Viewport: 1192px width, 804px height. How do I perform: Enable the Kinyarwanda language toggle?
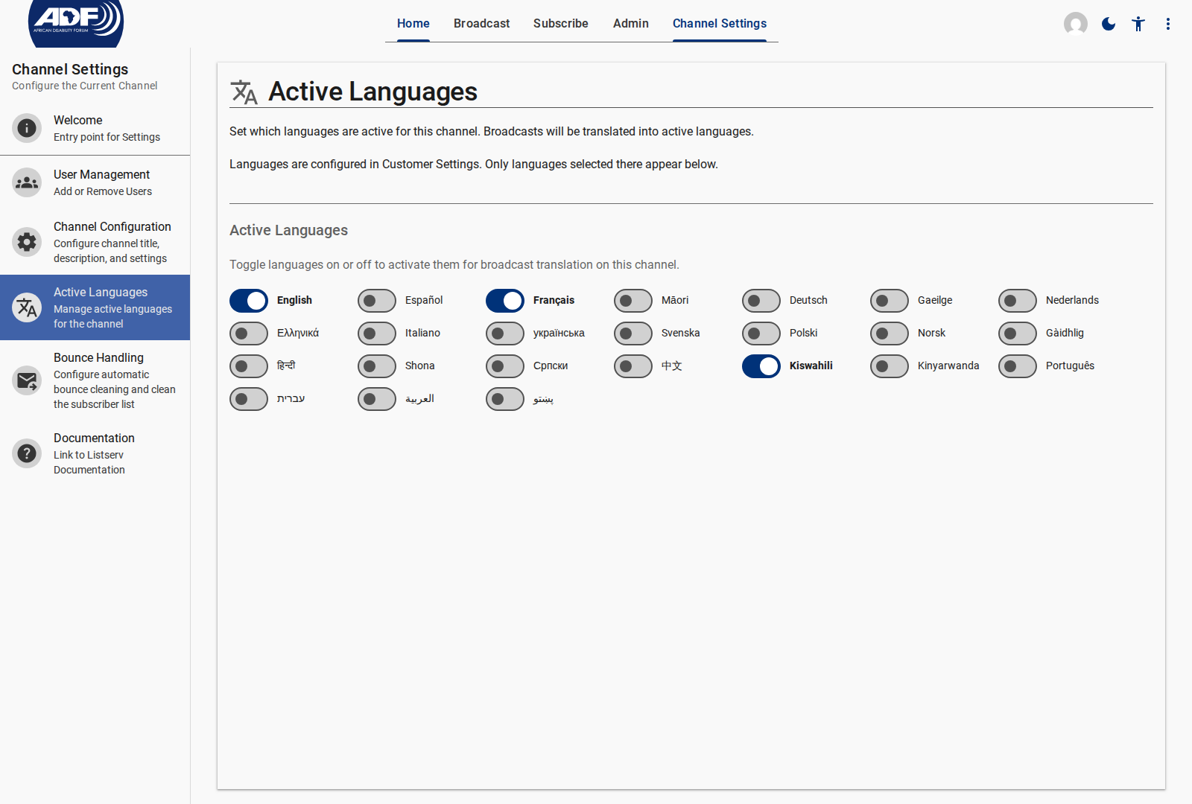(x=890, y=366)
